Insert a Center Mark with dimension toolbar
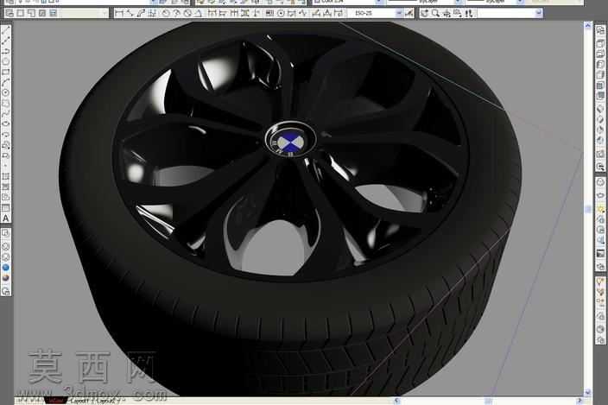The image size is (608, 405). click(282, 14)
